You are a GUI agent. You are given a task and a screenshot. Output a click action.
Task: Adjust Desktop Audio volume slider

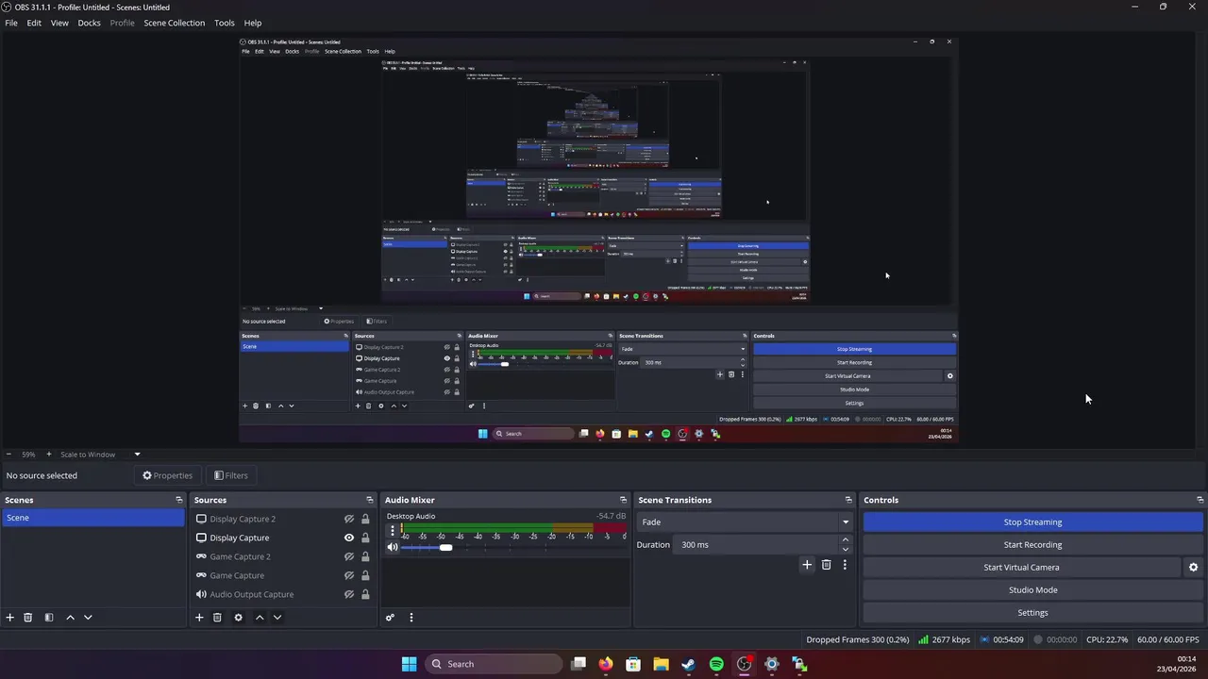pyautogui.click(x=445, y=547)
